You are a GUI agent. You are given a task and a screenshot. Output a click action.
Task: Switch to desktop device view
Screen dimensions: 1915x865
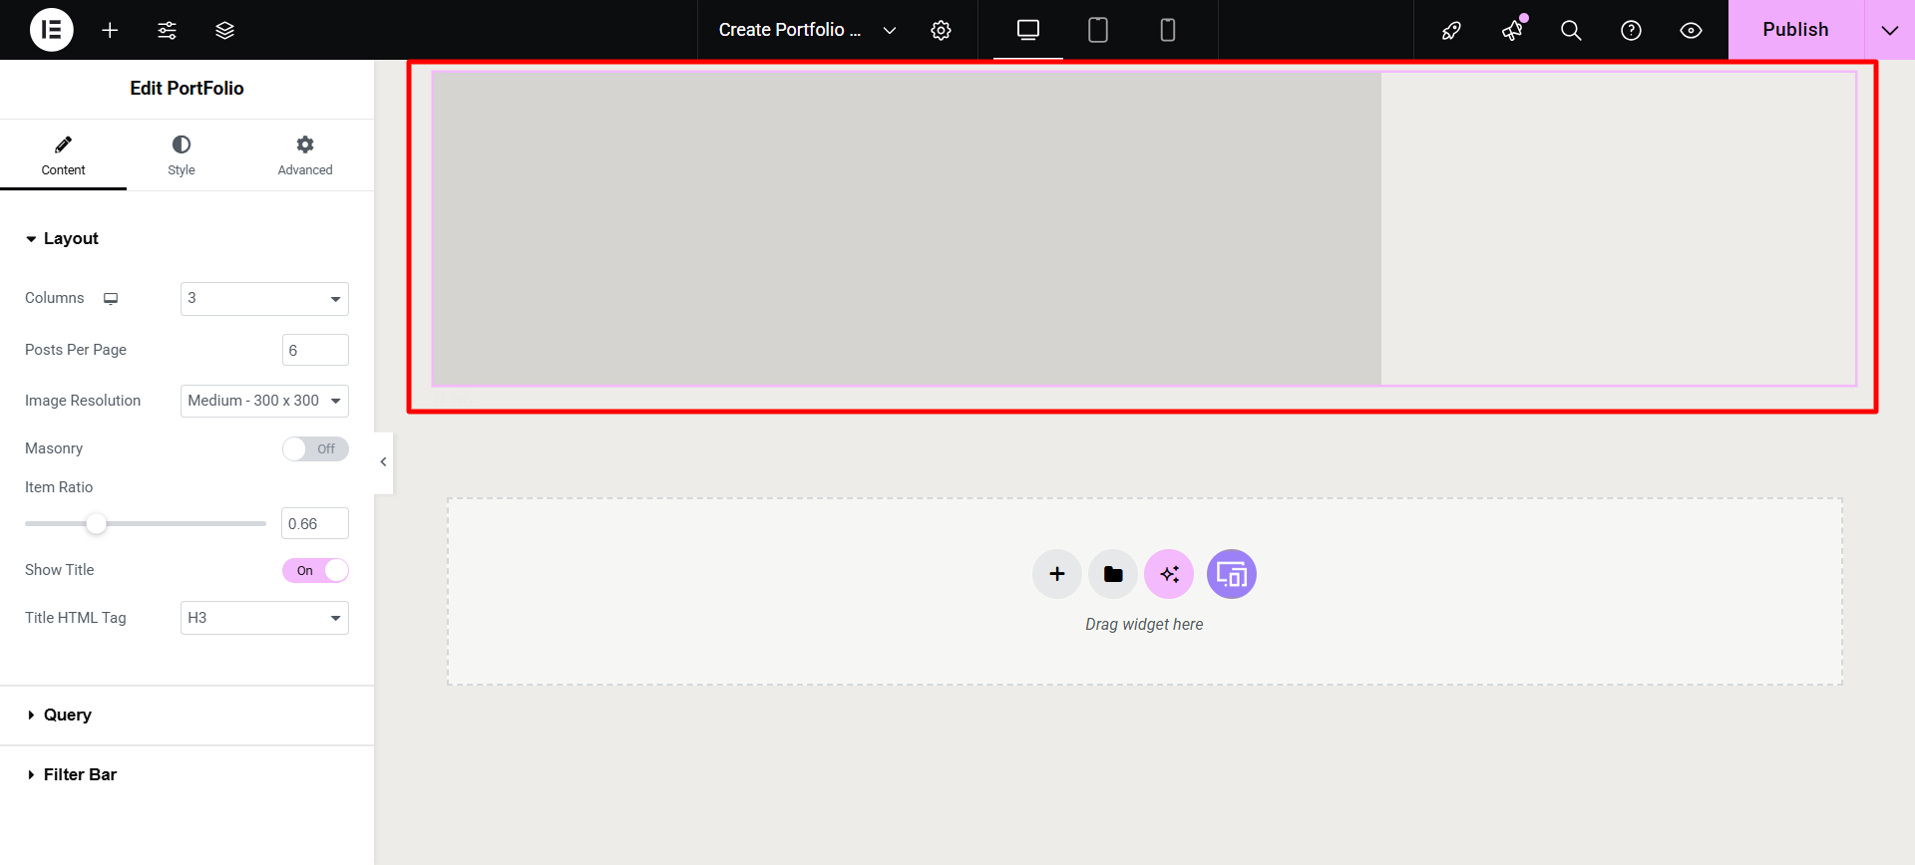pos(1028,30)
